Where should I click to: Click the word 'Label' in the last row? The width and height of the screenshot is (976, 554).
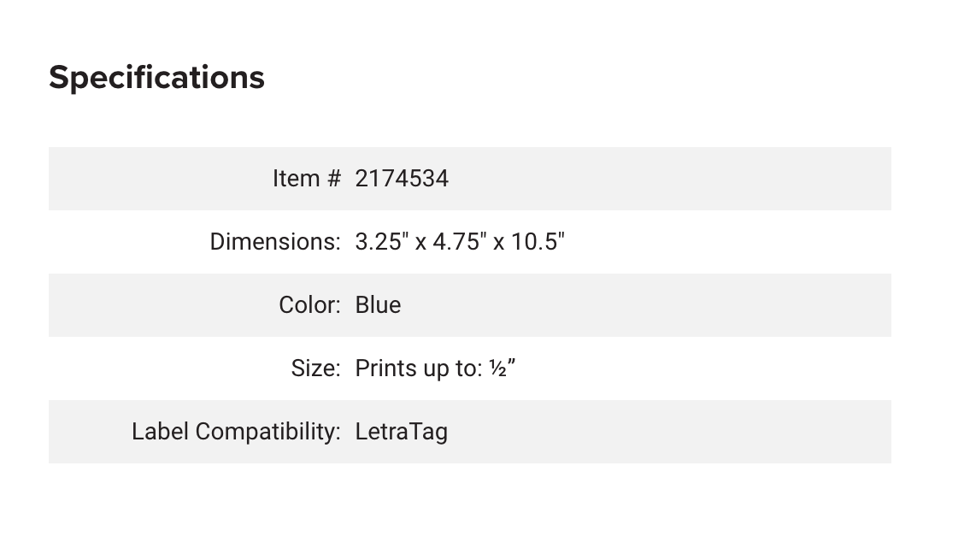(x=160, y=432)
